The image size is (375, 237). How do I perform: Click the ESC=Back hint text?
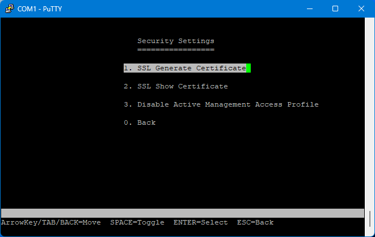[x=255, y=222]
